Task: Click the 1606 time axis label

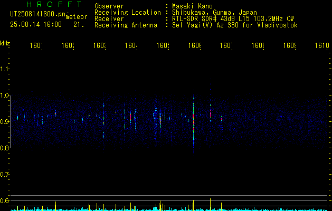Action: pyautogui.click(x=195, y=45)
